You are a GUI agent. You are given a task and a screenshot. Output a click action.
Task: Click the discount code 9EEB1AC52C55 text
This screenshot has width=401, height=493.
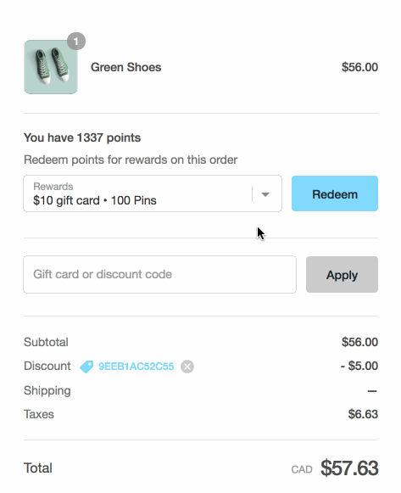point(136,367)
